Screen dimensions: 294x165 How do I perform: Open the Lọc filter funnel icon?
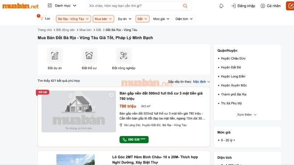[x=42, y=19]
